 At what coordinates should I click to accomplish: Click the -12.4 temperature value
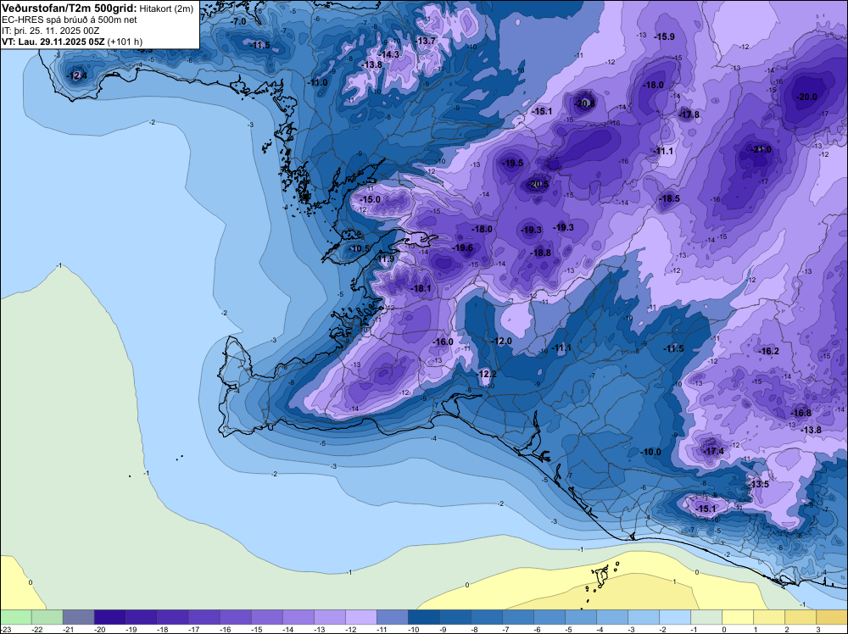(x=77, y=75)
